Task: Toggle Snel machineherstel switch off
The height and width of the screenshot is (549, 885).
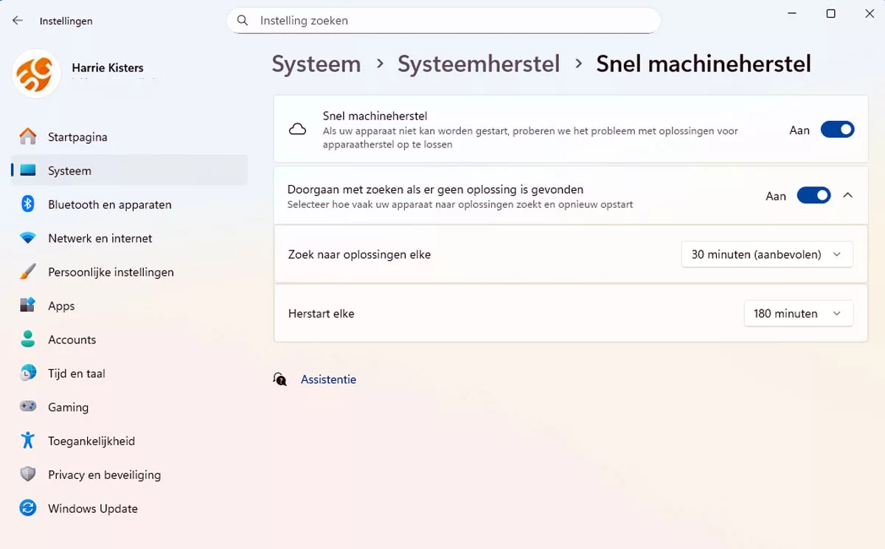Action: tap(837, 130)
